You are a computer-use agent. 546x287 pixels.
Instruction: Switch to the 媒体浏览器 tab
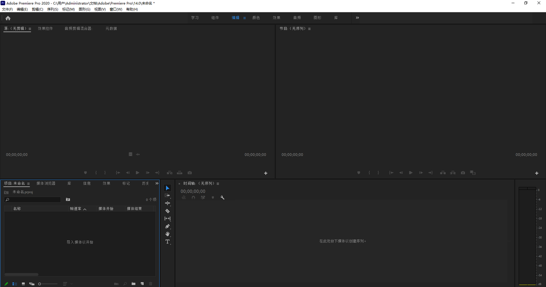pyautogui.click(x=46, y=183)
